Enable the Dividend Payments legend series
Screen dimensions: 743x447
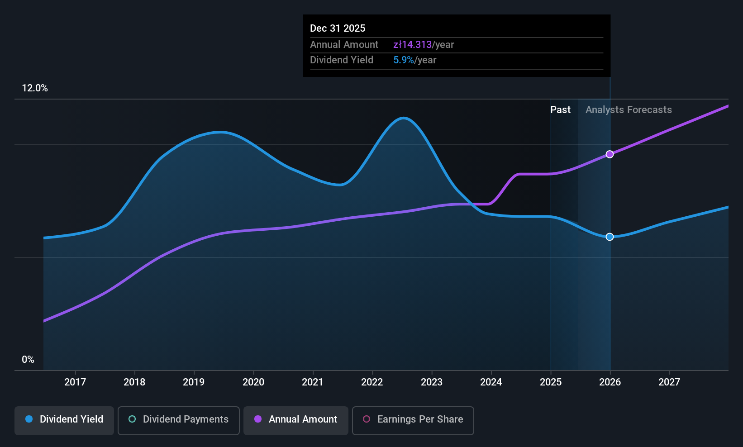point(179,420)
